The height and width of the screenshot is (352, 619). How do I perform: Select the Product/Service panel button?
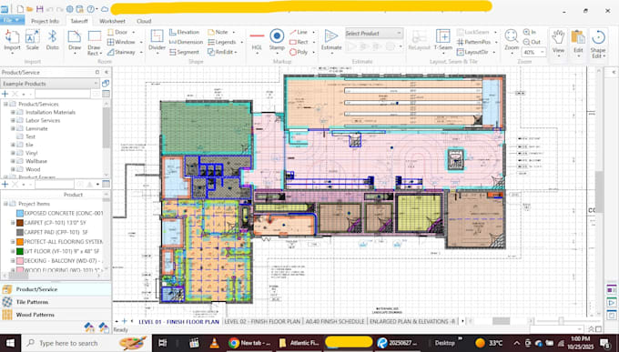tap(56, 289)
